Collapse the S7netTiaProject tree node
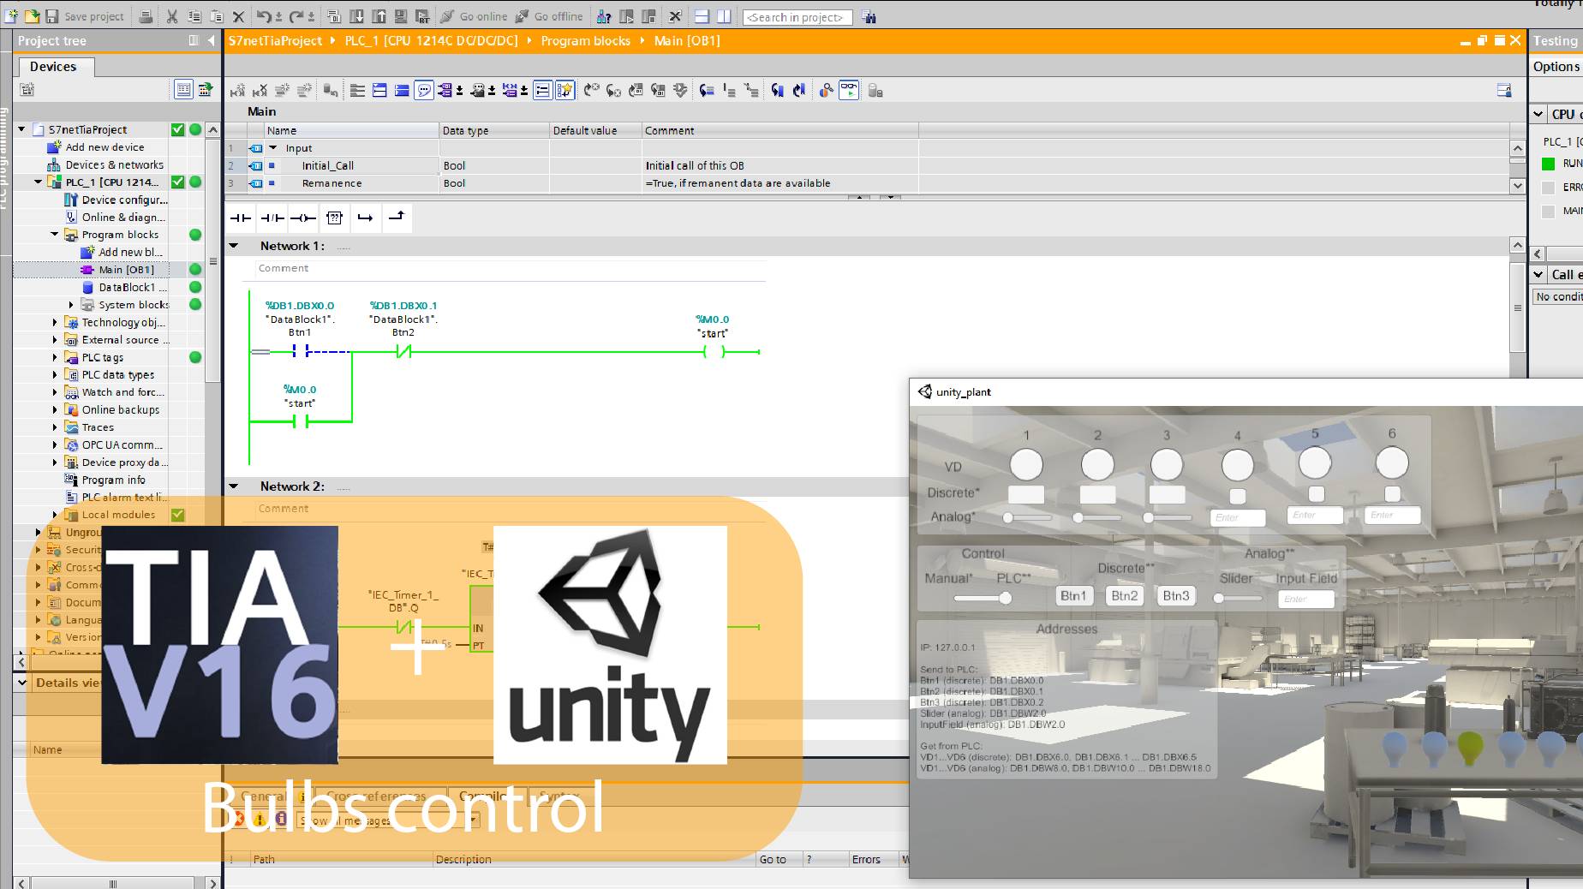Screen dimensions: 1583x889 [21, 129]
